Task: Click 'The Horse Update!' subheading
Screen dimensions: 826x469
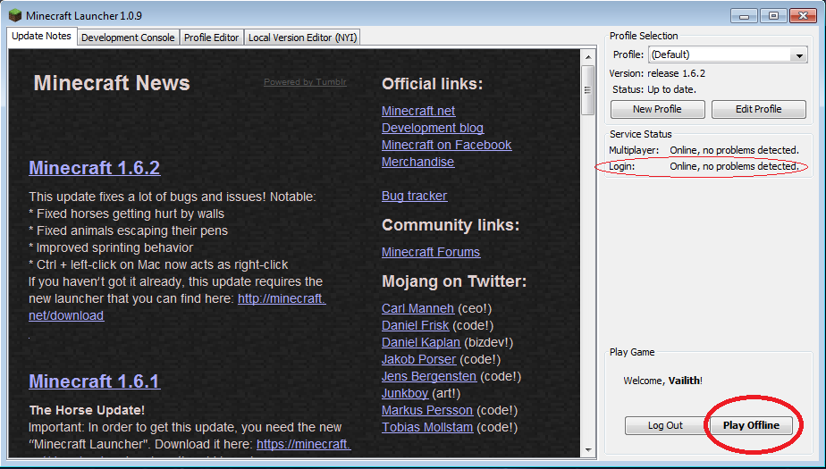Action: pyautogui.click(x=87, y=410)
